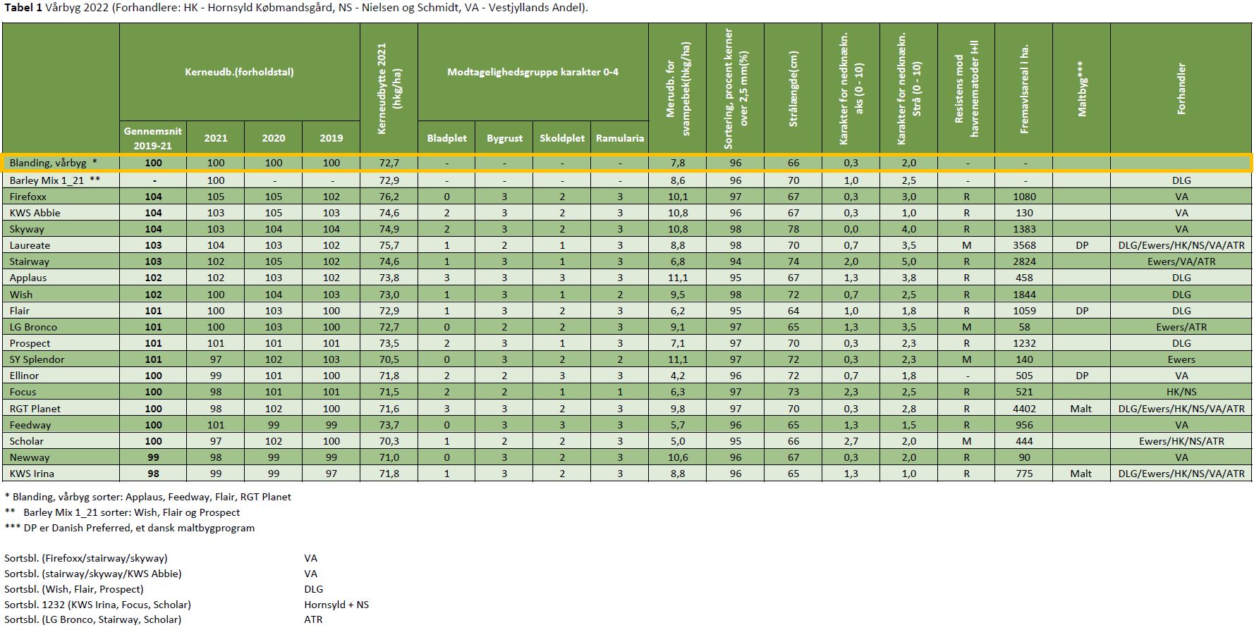Select the "Maltbyg***" column header
The height and width of the screenshot is (630, 1254).
pos(1081,88)
